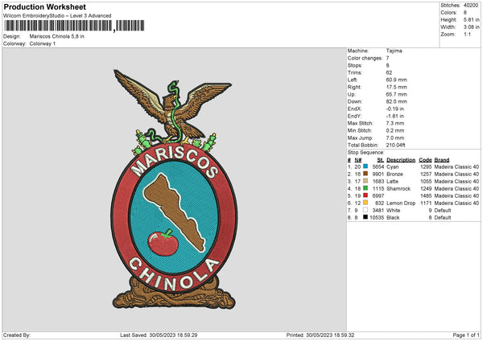Click the 'Colorway 1' value
The image size is (483, 341).
click(43, 43)
